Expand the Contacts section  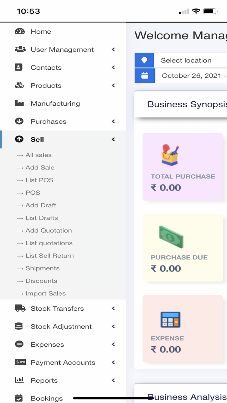click(x=113, y=67)
